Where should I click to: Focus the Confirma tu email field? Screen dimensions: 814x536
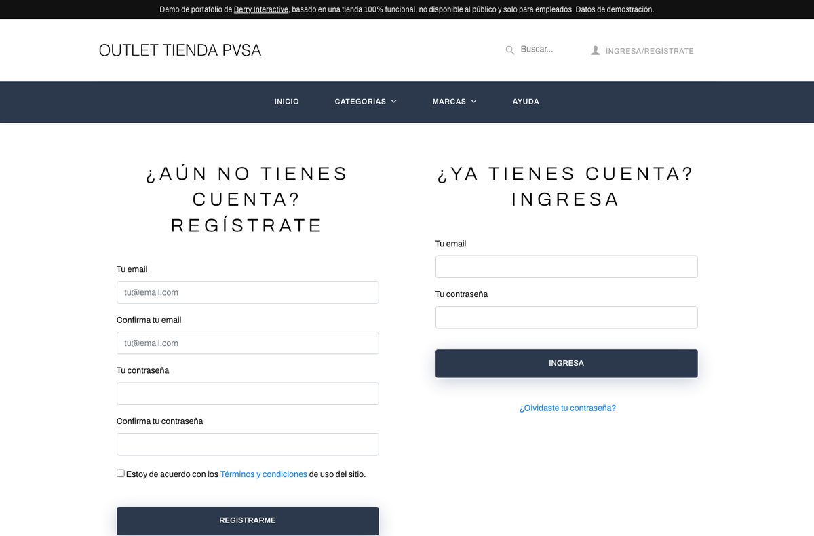point(248,343)
